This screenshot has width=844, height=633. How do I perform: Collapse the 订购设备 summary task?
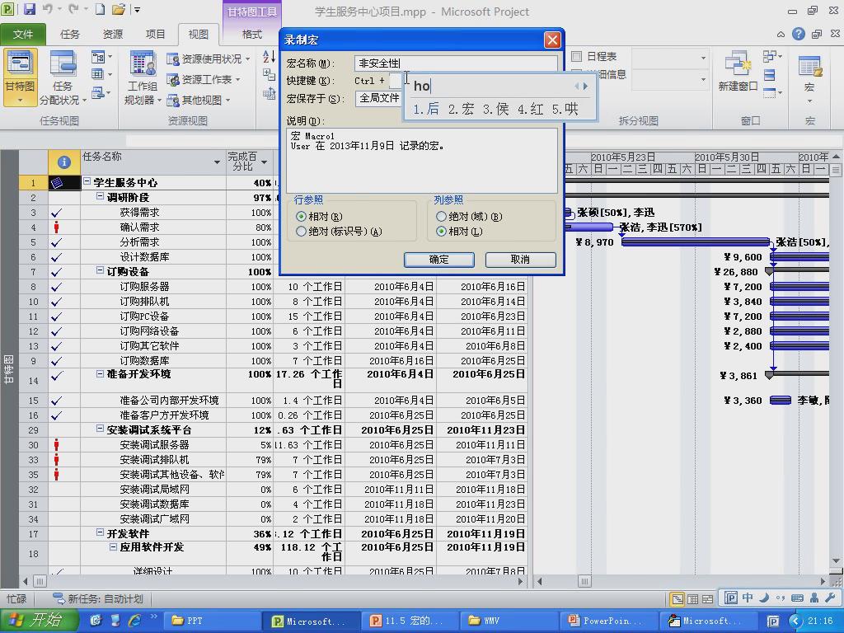point(100,270)
